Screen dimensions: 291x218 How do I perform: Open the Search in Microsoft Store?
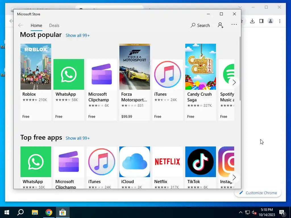click(x=200, y=25)
